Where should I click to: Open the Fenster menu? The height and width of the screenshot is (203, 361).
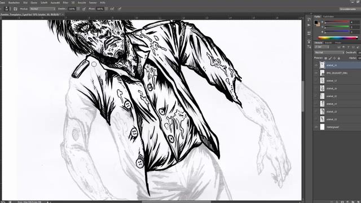coord(93,3)
